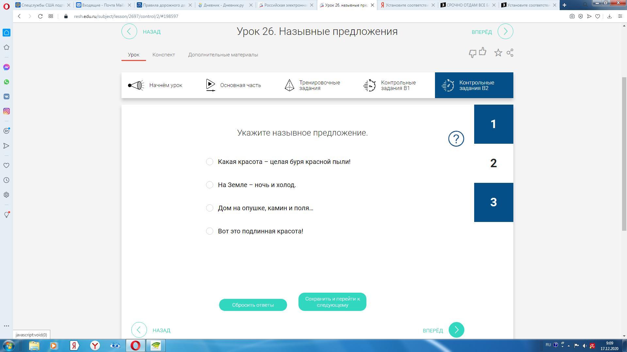Switch to the Конспект tab
Screen dimensions: 627x352
click(164, 55)
